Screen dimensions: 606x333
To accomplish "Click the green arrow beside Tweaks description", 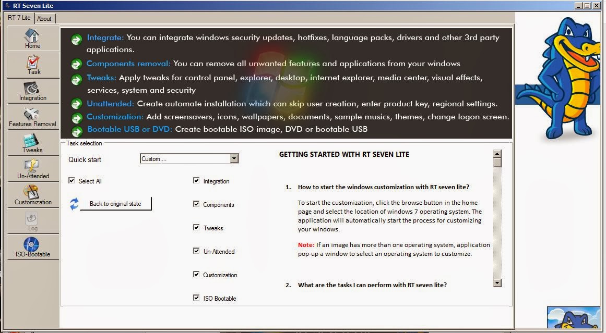I will click(x=77, y=79).
